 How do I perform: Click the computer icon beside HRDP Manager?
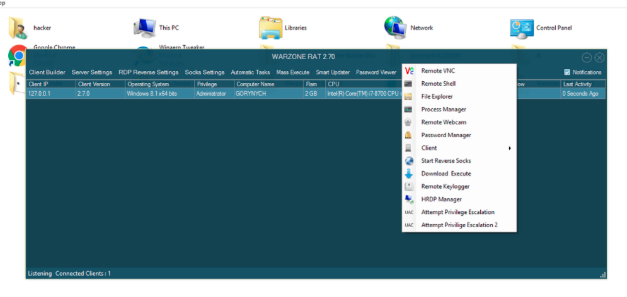point(409,199)
